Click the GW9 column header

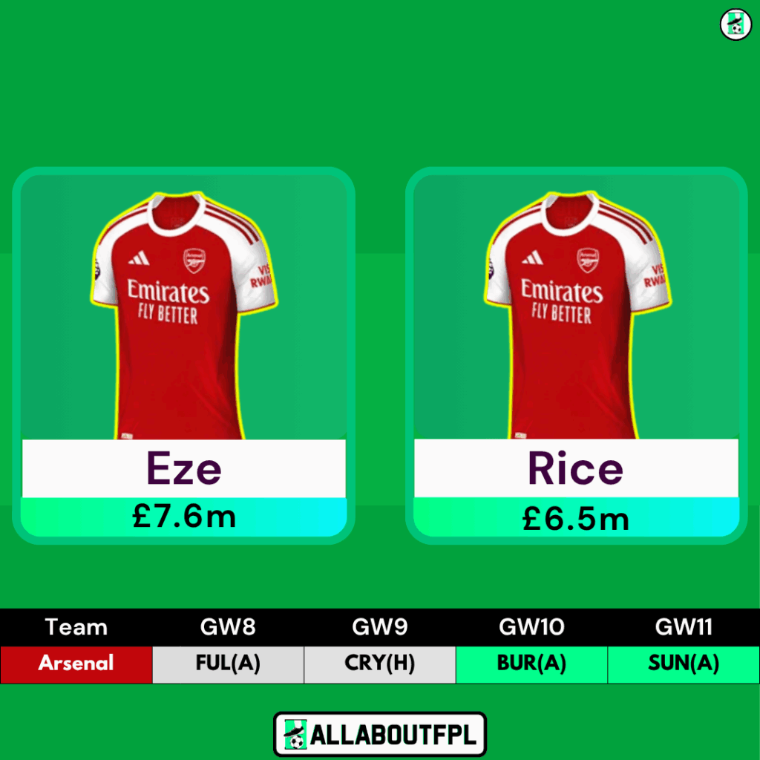tap(379, 627)
